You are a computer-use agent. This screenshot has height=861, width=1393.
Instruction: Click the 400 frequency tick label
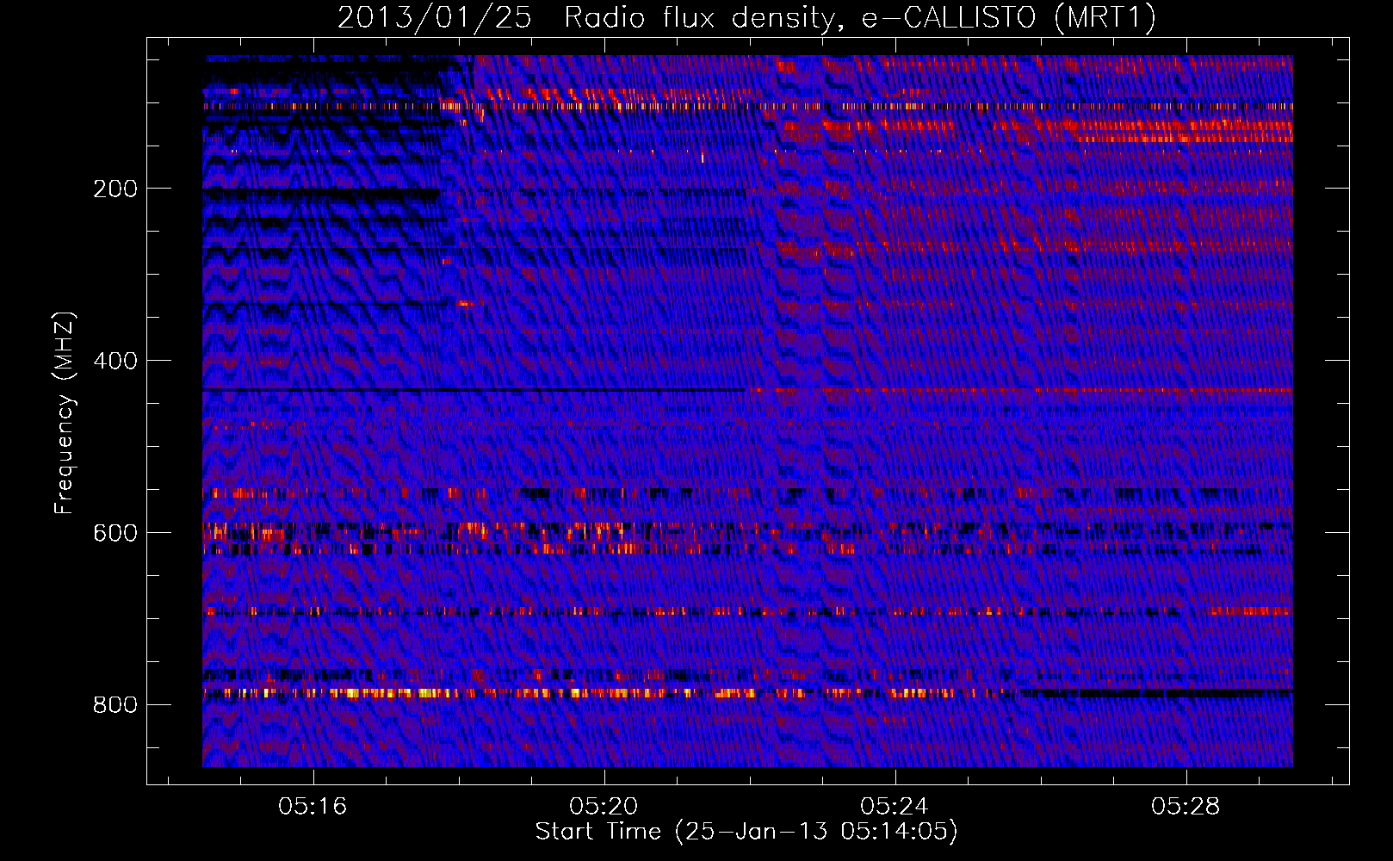point(115,361)
